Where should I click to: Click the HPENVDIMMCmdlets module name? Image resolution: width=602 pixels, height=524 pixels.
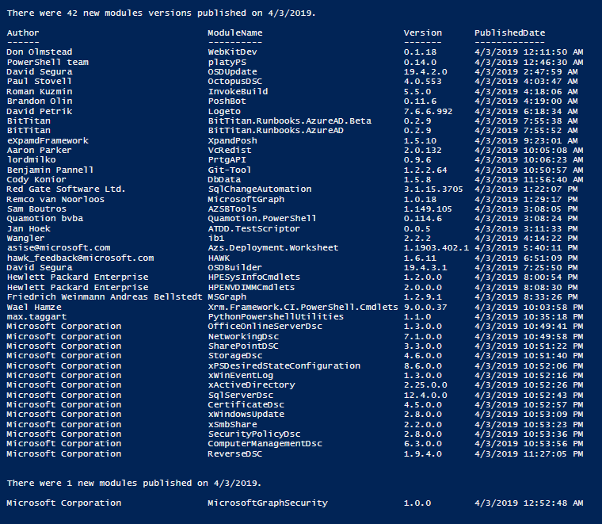click(x=251, y=287)
